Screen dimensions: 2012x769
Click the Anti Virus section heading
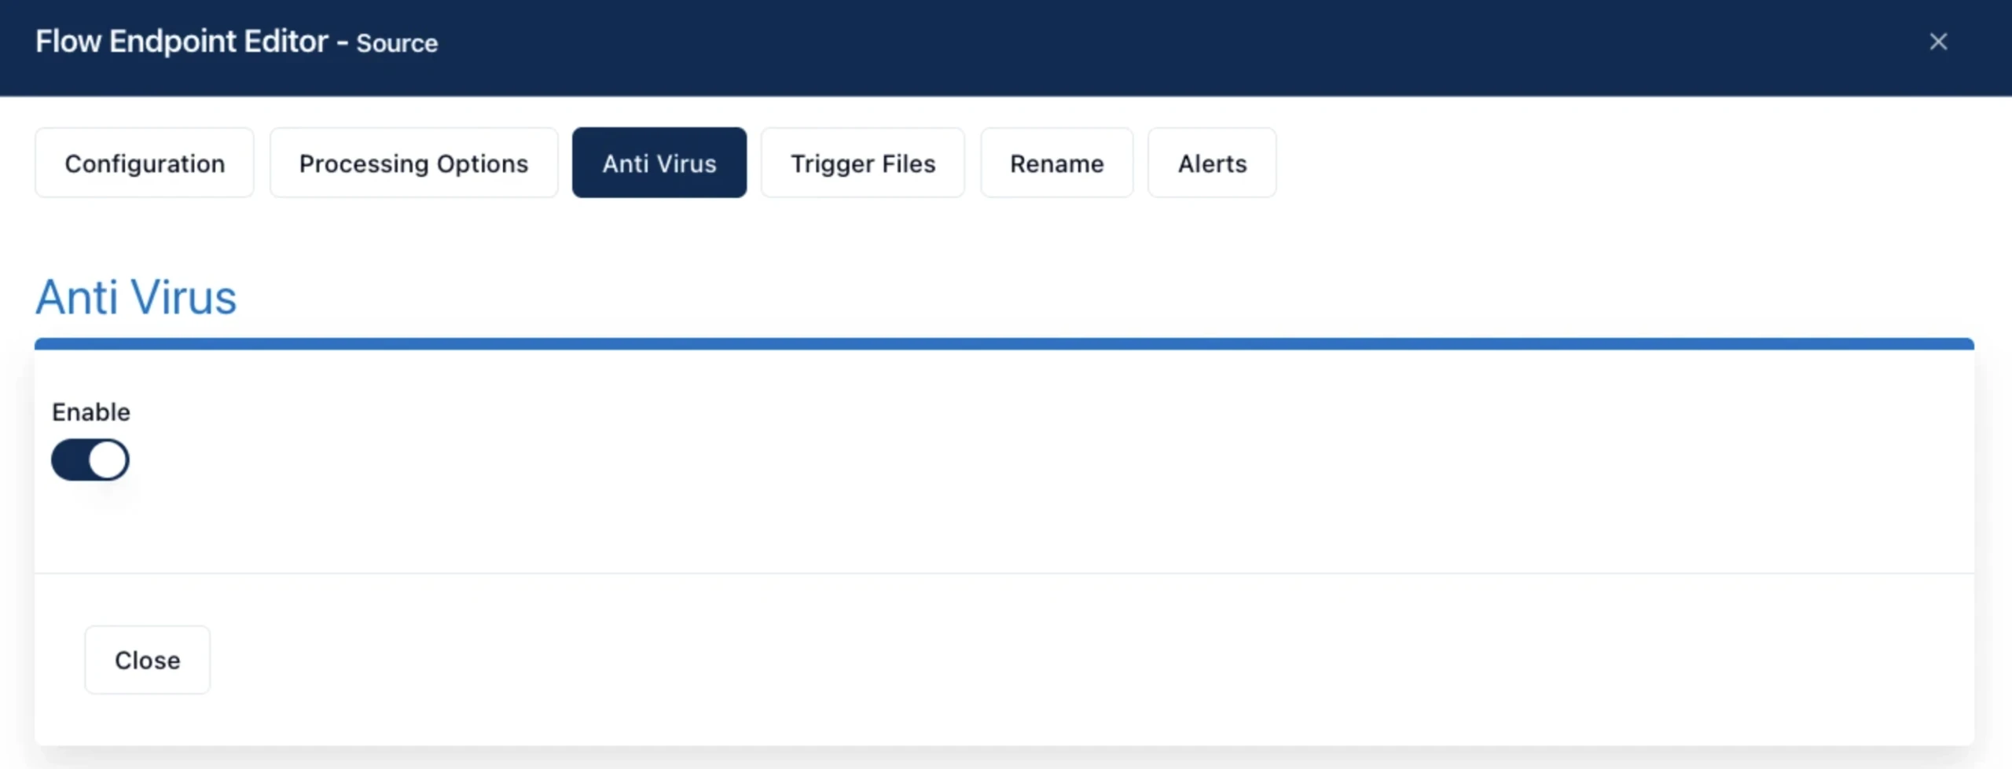(x=136, y=297)
